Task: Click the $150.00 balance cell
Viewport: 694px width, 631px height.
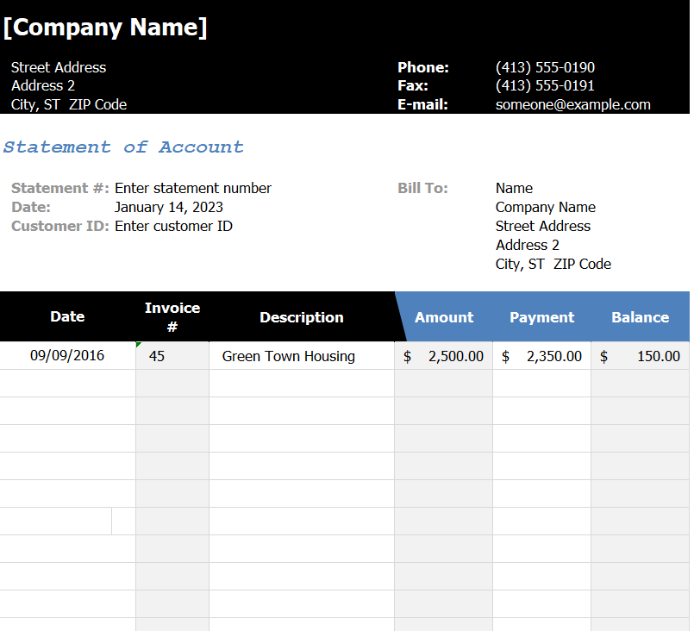Action: (x=640, y=356)
